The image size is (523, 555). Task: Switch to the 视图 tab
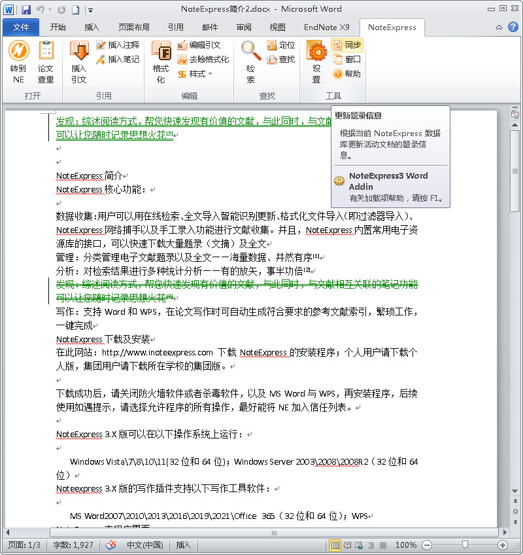point(278,27)
